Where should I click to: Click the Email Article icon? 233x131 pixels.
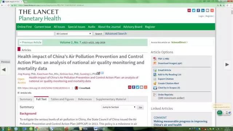pos(155,70)
